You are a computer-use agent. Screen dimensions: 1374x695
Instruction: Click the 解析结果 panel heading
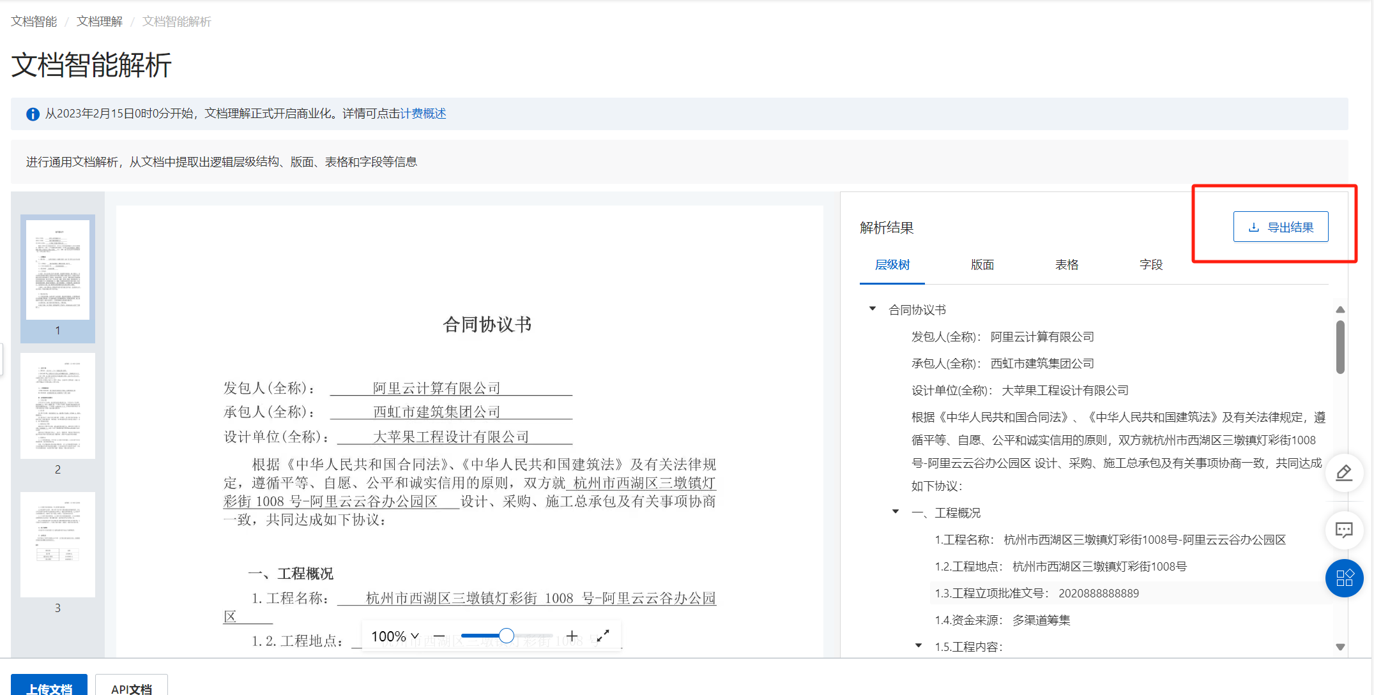click(x=887, y=228)
